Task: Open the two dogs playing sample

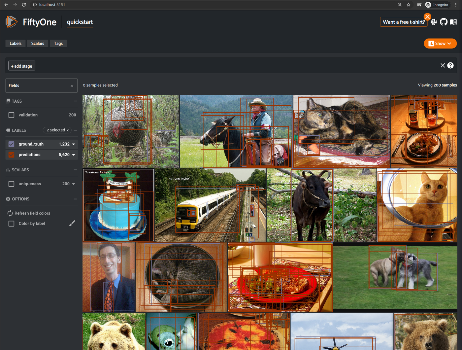Action: [395, 277]
